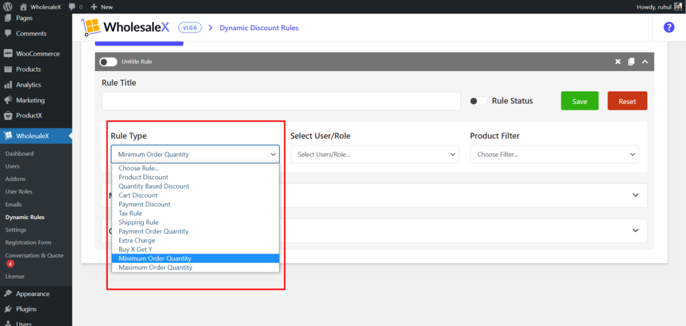
Task: Toggle the Untitle Rule header switch
Action: pos(108,62)
